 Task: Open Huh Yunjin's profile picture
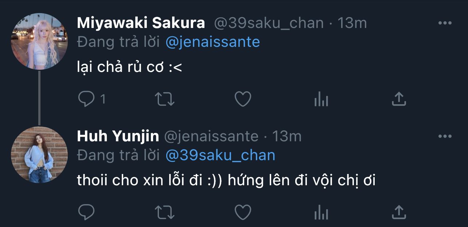click(39, 154)
